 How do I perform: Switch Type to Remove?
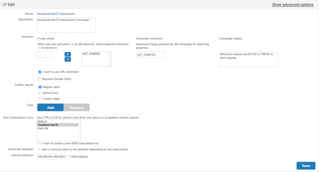(77, 107)
